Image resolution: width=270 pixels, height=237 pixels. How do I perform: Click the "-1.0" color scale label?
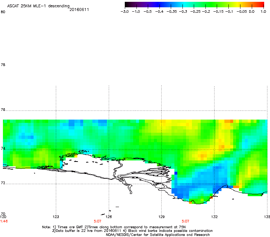(x=136, y=12)
